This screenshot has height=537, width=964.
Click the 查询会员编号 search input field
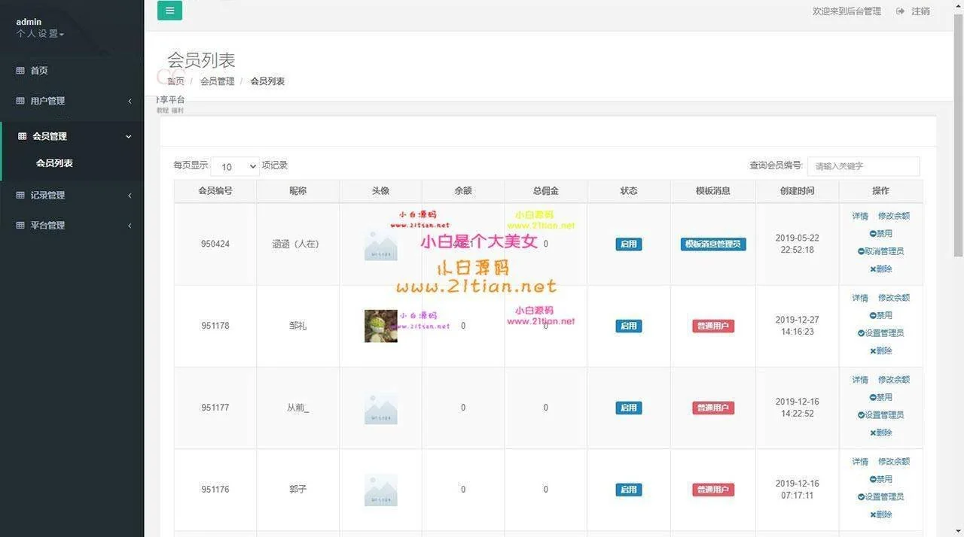pyautogui.click(x=863, y=166)
